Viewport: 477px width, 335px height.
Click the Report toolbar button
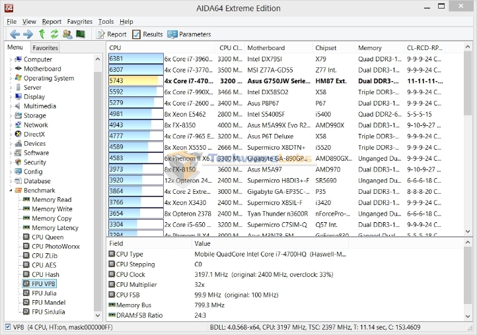tap(111, 34)
